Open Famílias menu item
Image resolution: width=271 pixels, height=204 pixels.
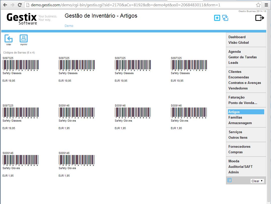pyautogui.click(x=235, y=117)
